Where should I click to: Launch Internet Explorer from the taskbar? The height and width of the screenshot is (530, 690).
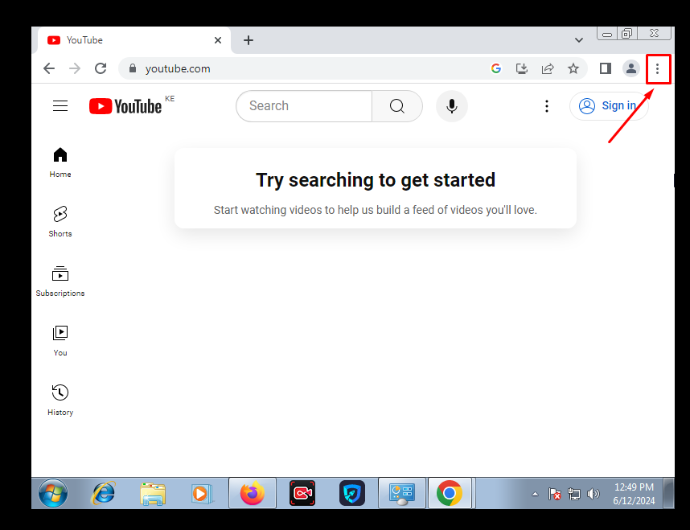coord(104,493)
